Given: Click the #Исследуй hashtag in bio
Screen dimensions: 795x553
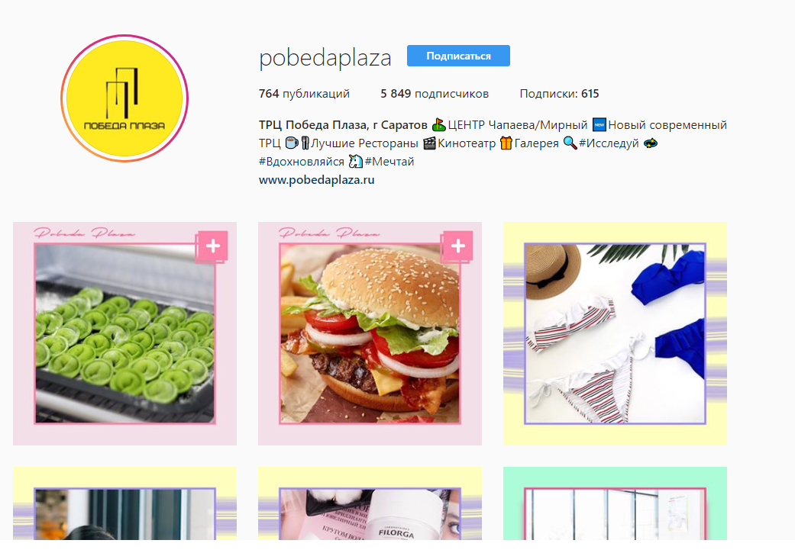Looking at the screenshot, I should click(x=609, y=143).
